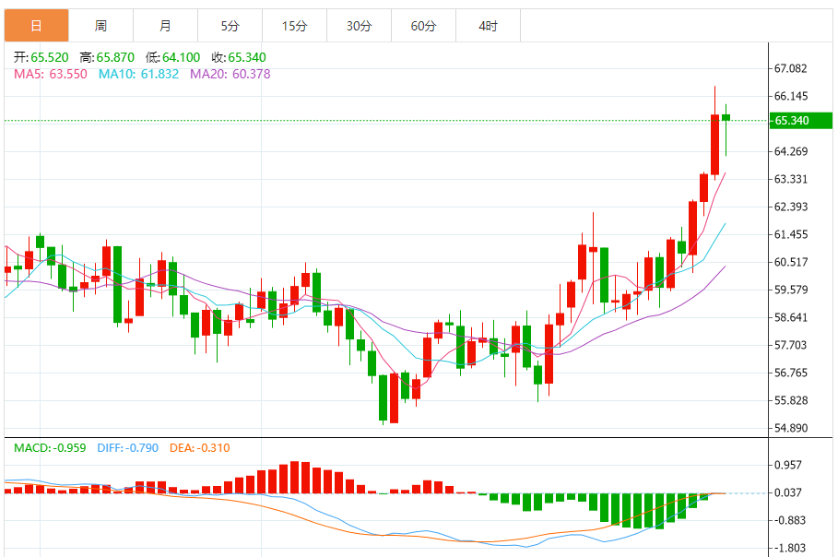The width and height of the screenshot is (838, 557).
Task: Switch to the 4时 four-hour tab
Action: point(488,26)
